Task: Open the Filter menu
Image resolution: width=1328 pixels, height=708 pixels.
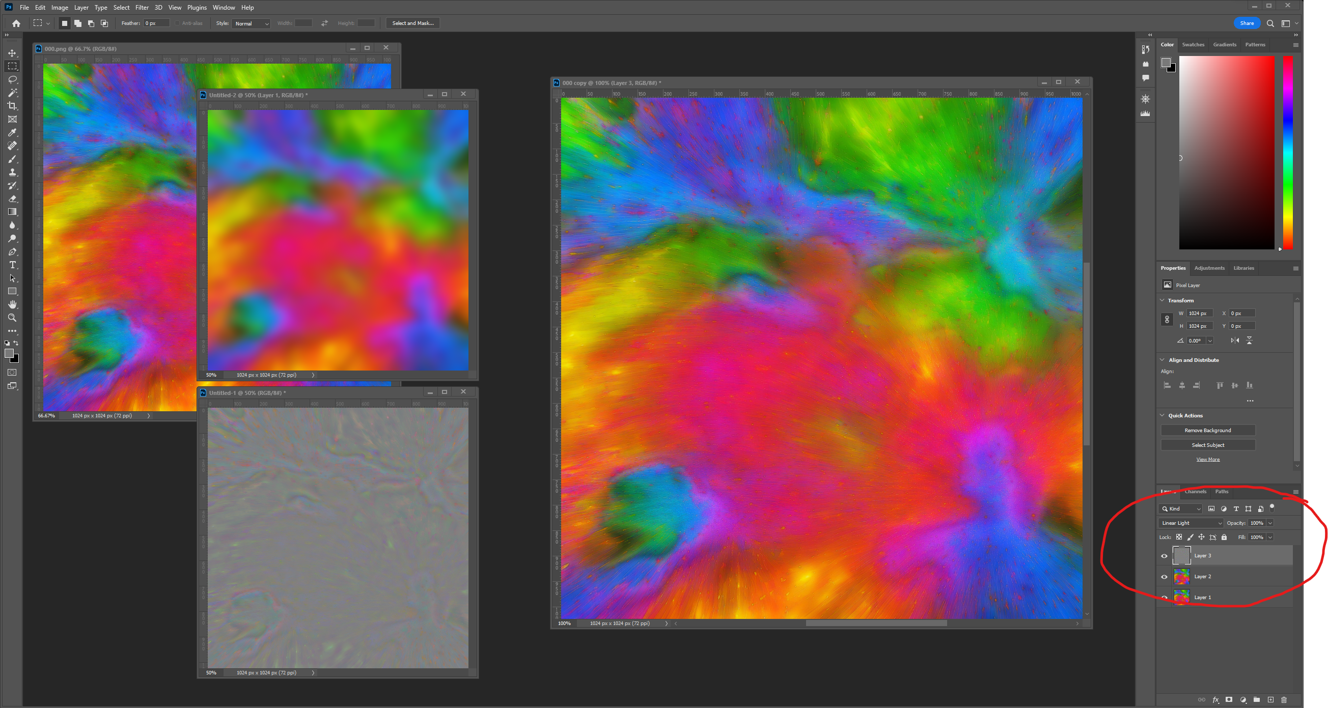Action: (x=142, y=7)
